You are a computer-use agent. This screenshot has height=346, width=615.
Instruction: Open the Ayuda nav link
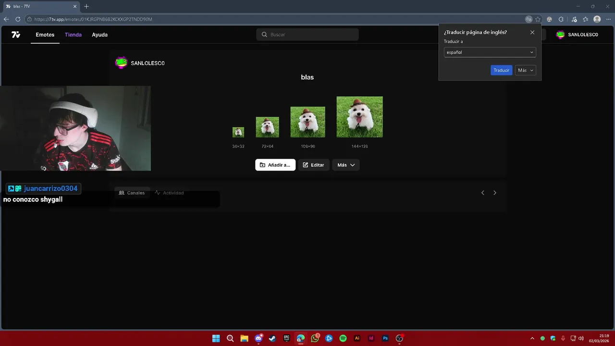click(x=99, y=35)
